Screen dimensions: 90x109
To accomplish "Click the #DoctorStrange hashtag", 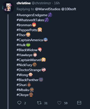I will pyautogui.click(x=29, y=70).
